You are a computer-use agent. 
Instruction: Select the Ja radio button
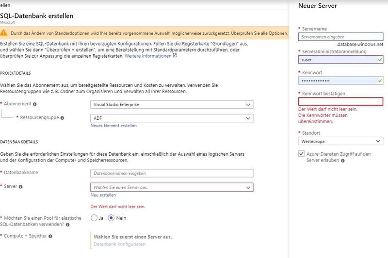(x=94, y=218)
